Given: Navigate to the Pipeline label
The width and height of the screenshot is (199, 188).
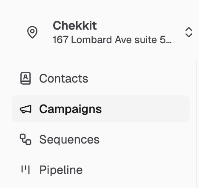Looking at the screenshot, I should point(61,170).
